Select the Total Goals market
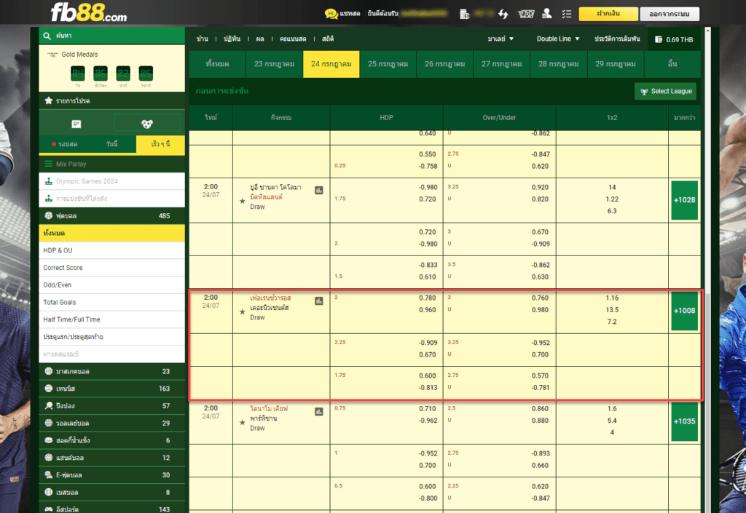Screen dimensions: 746x513 click(111, 302)
